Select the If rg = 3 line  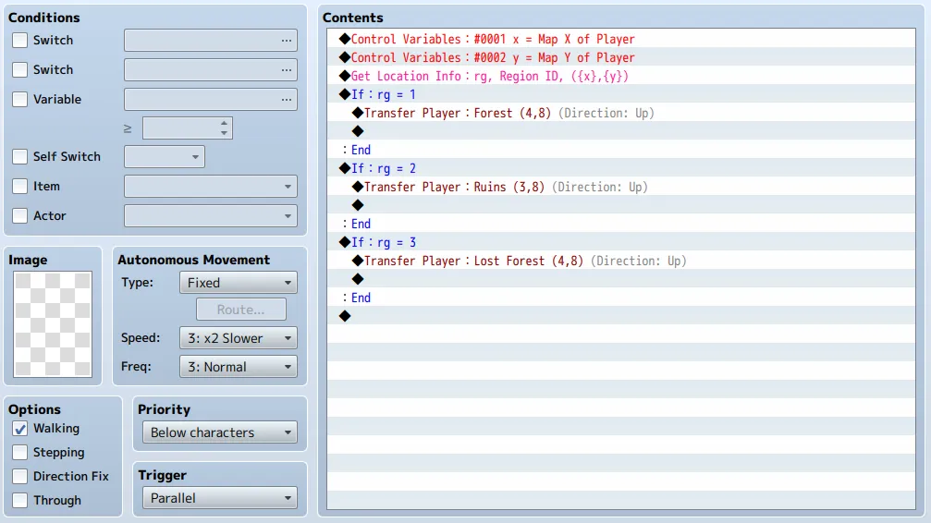[621, 242]
